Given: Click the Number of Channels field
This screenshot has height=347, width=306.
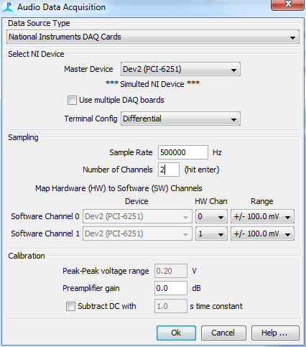Looking at the screenshot, I should tap(169, 170).
